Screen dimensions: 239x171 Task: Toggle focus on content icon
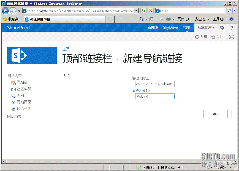(x=232, y=37)
